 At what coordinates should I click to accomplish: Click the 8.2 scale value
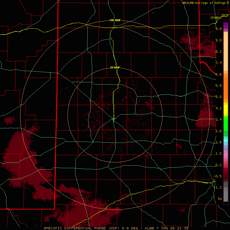218,51
